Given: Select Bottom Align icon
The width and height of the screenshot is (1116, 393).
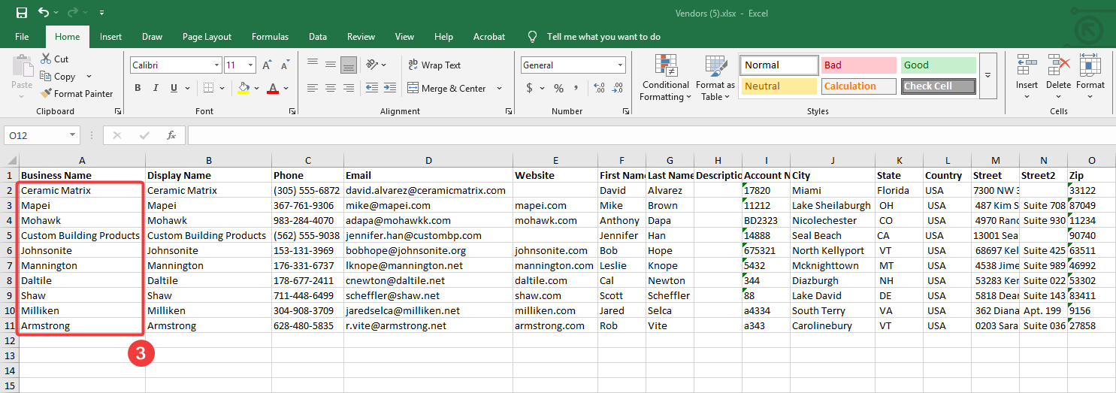Looking at the screenshot, I should click(349, 65).
